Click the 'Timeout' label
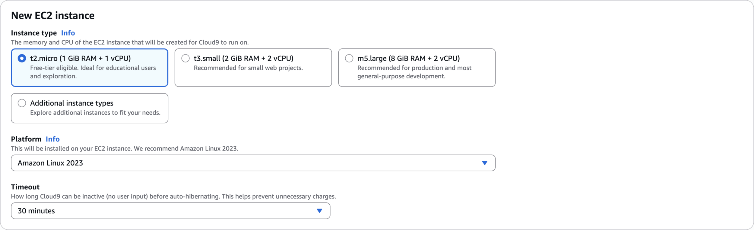This screenshot has width=754, height=230. tap(25, 187)
